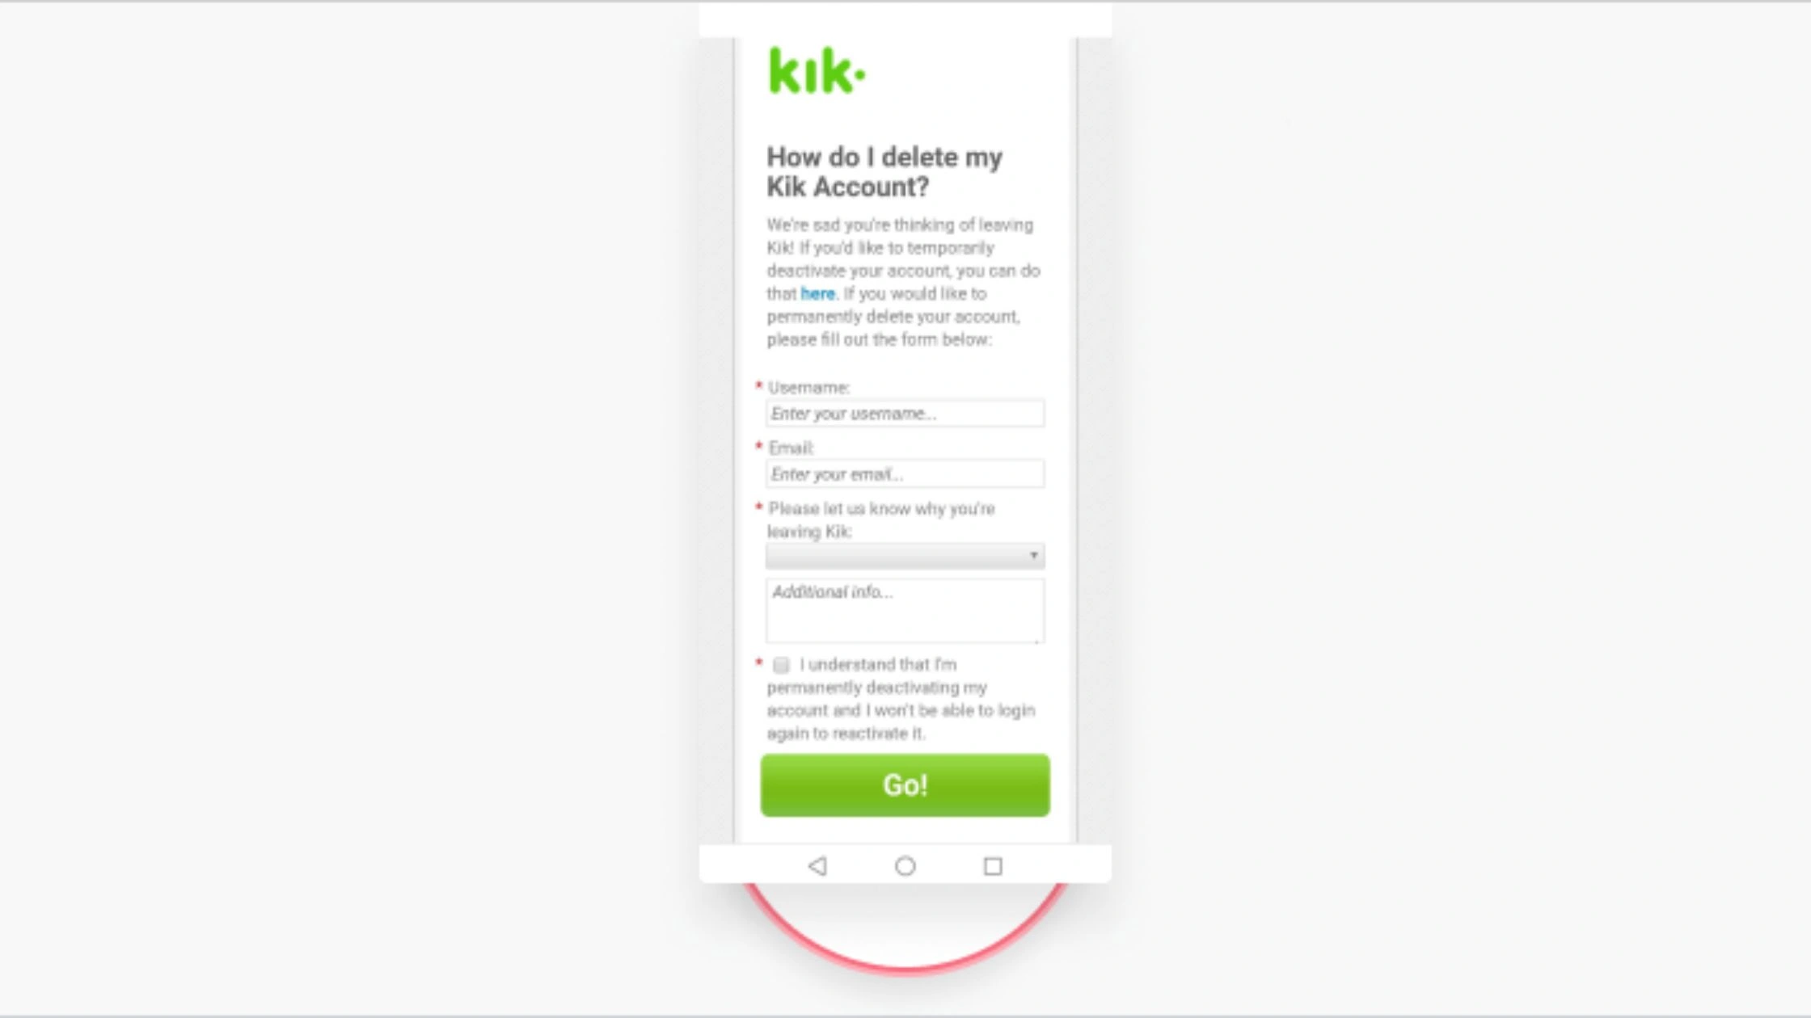Click the "Email:" field label
The image size is (1811, 1018).
[791, 448]
